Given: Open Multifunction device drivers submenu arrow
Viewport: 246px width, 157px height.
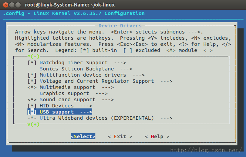Looking at the screenshot, I should (139, 75).
